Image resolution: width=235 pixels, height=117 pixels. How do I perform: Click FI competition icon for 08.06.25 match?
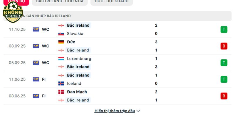pyautogui.click(x=36, y=96)
